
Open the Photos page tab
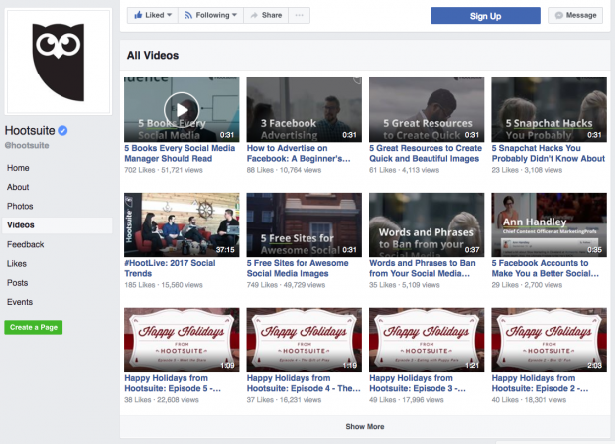(20, 206)
